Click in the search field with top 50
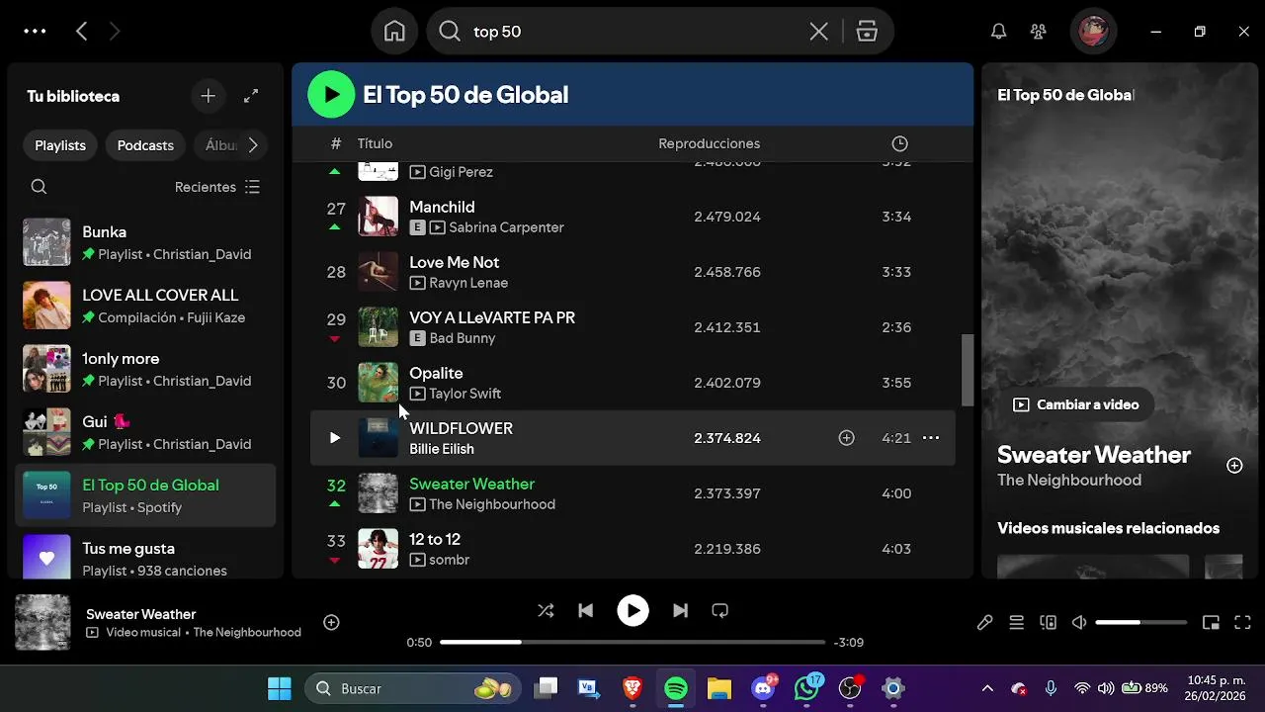Image resolution: width=1265 pixels, height=712 pixels. (x=632, y=32)
